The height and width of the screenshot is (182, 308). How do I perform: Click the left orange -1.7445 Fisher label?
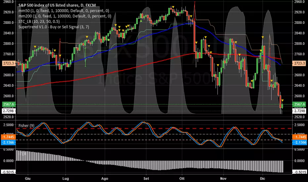click(x=8, y=137)
